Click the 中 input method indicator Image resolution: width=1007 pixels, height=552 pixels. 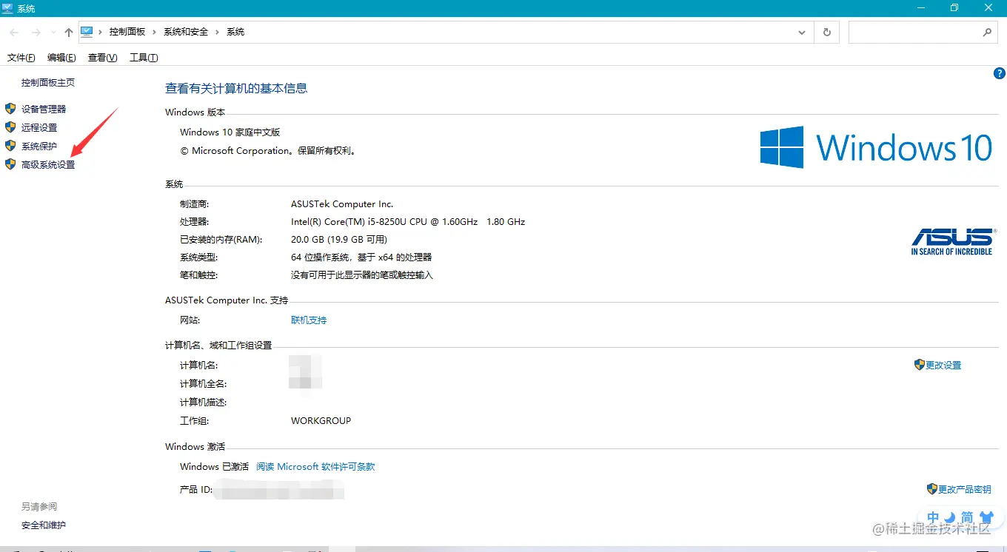[933, 517]
